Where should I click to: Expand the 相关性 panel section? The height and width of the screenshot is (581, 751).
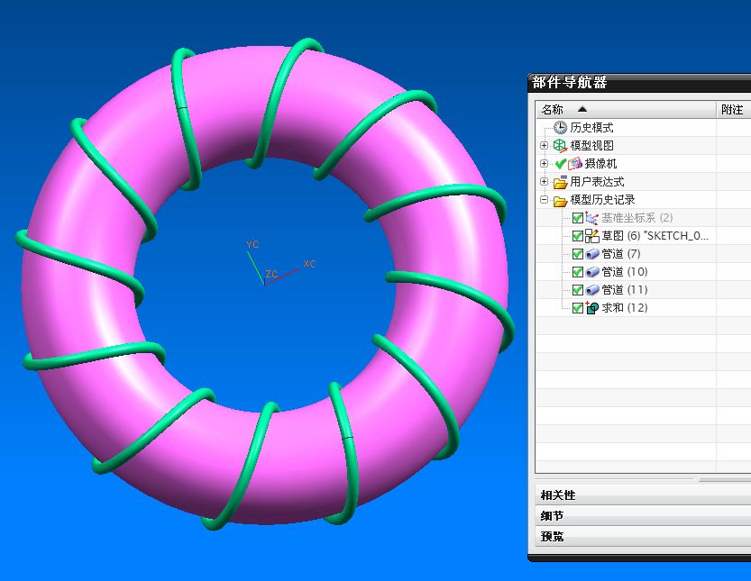tap(643, 495)
